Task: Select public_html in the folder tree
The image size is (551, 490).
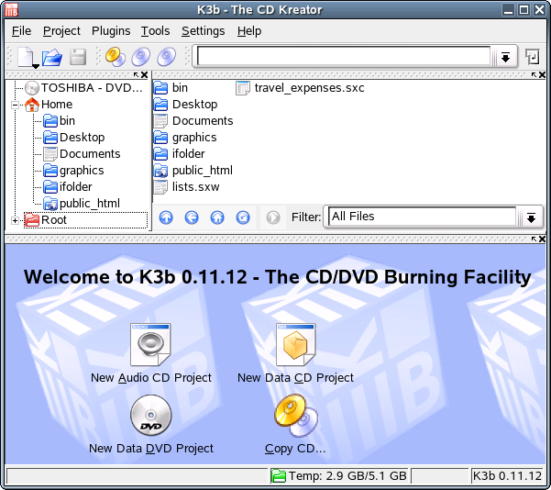Action: click(82, 204)
